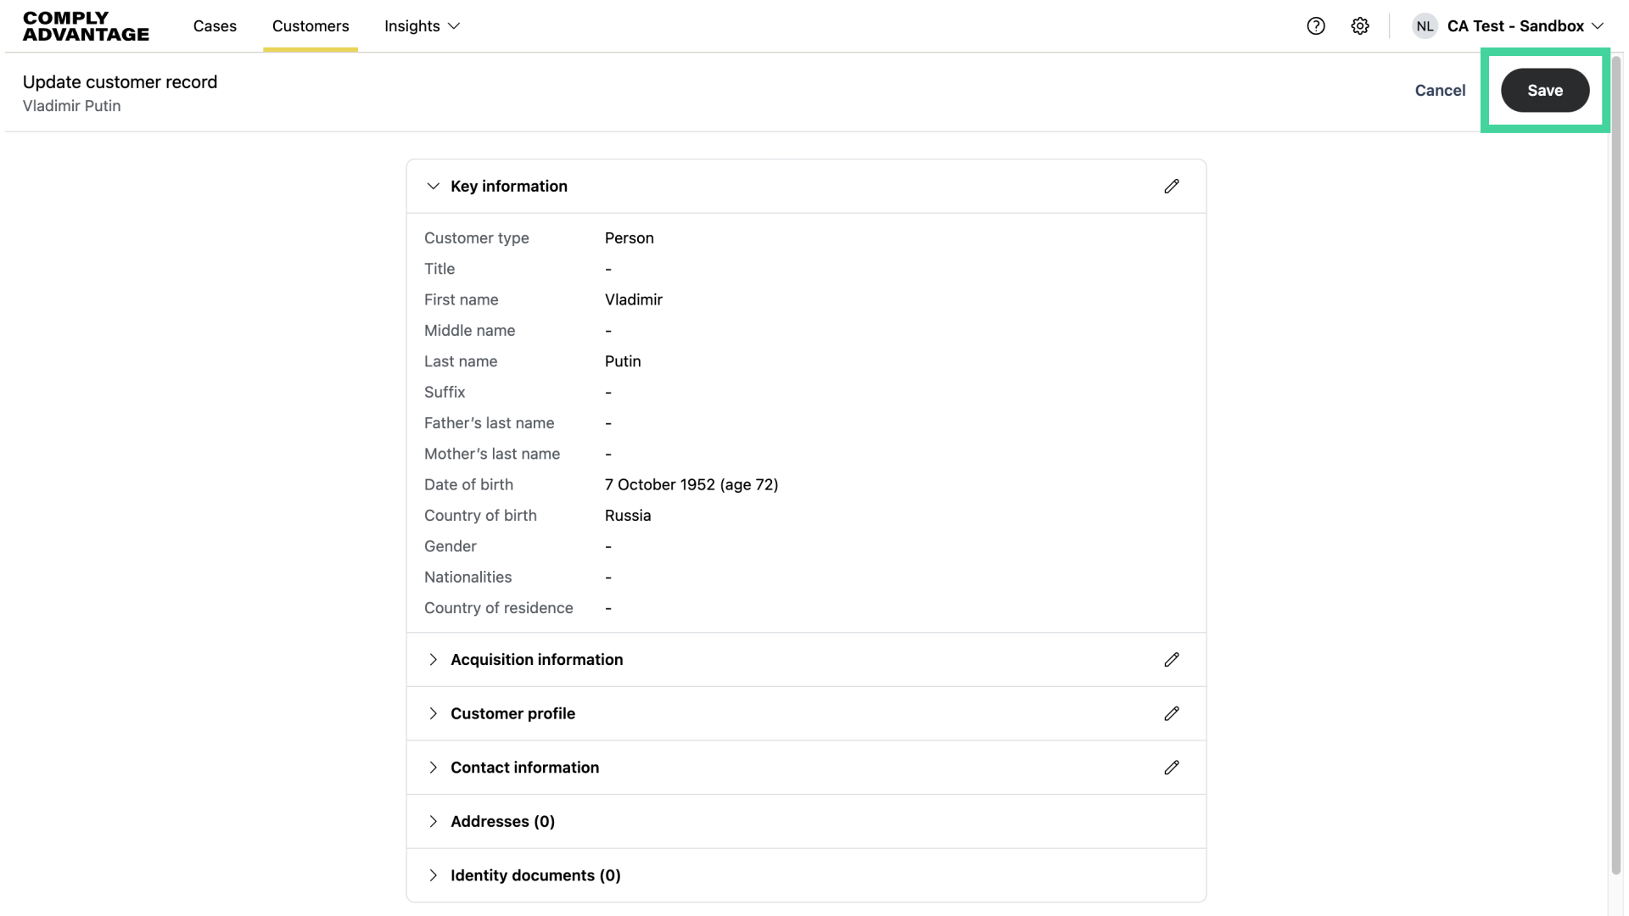Collapse the Key information section
1629x916 pixels.
point(434,186)
